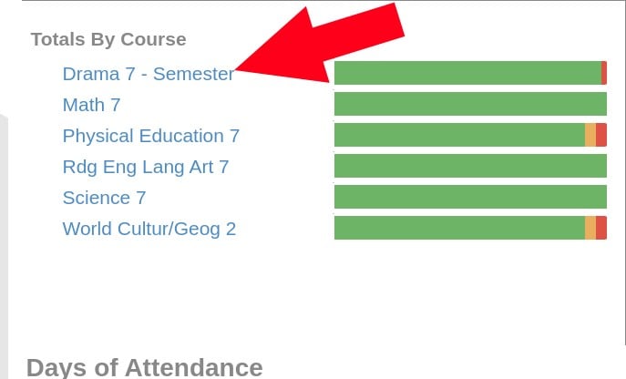Open the Physical Education 7 link
This screenshot has width=626, height=379.
point(150,136)
